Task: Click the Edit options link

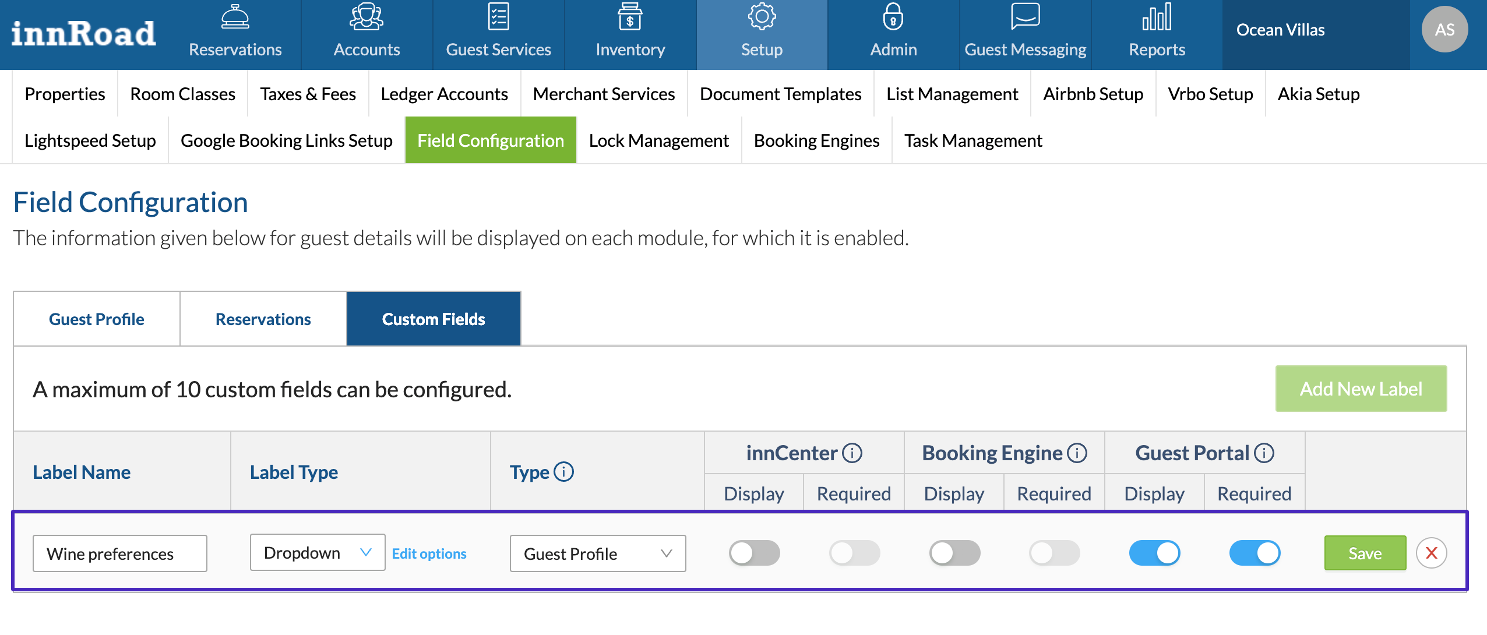Action: click(x=429, y=553)
